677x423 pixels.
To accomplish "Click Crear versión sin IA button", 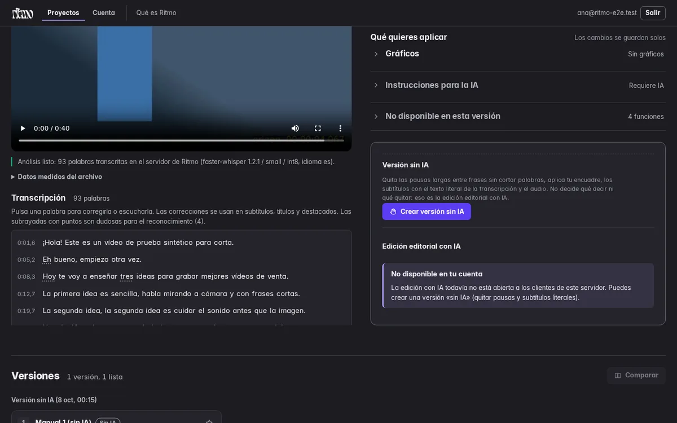I will click(427, 211).
